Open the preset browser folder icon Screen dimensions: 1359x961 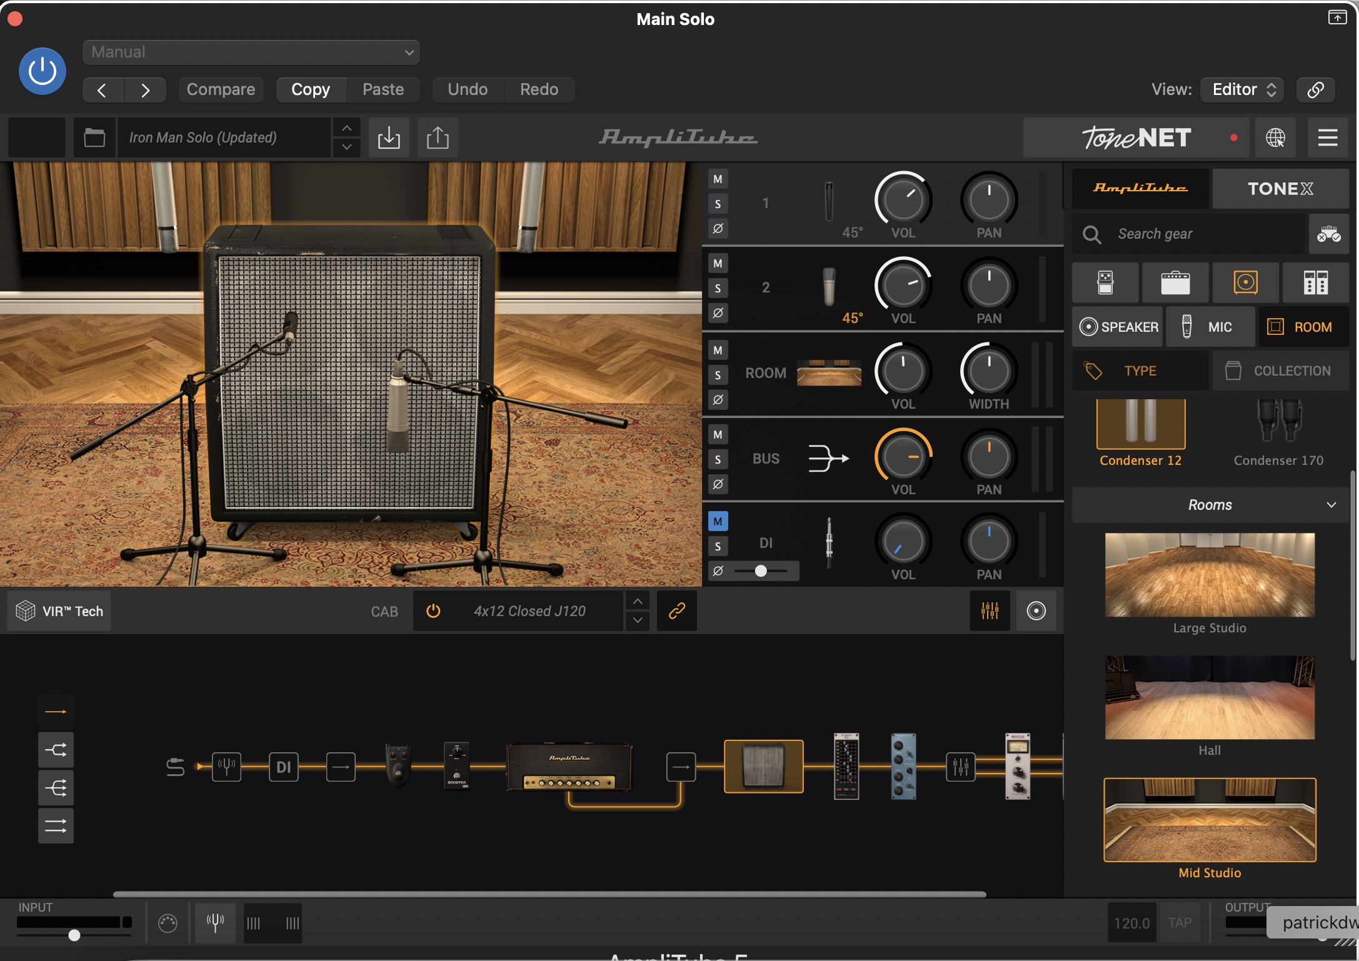point(94,137)
